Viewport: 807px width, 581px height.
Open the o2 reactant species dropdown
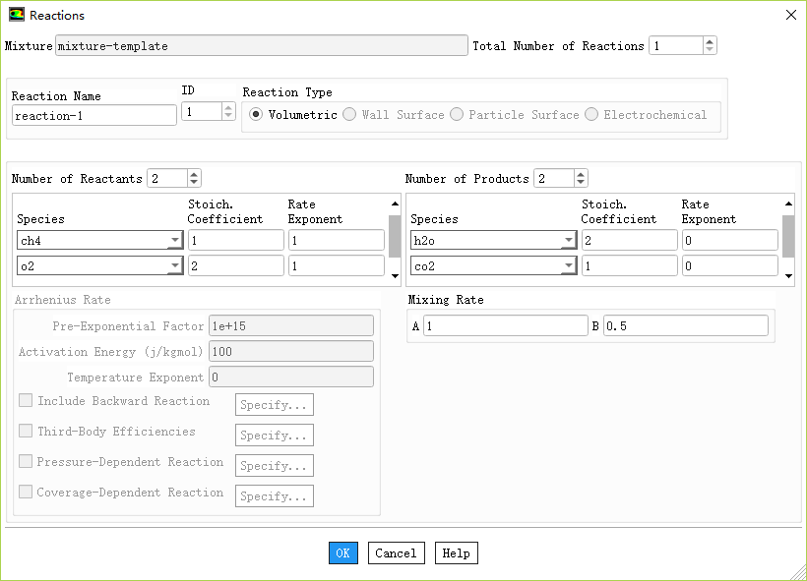[x=174, y=266]
